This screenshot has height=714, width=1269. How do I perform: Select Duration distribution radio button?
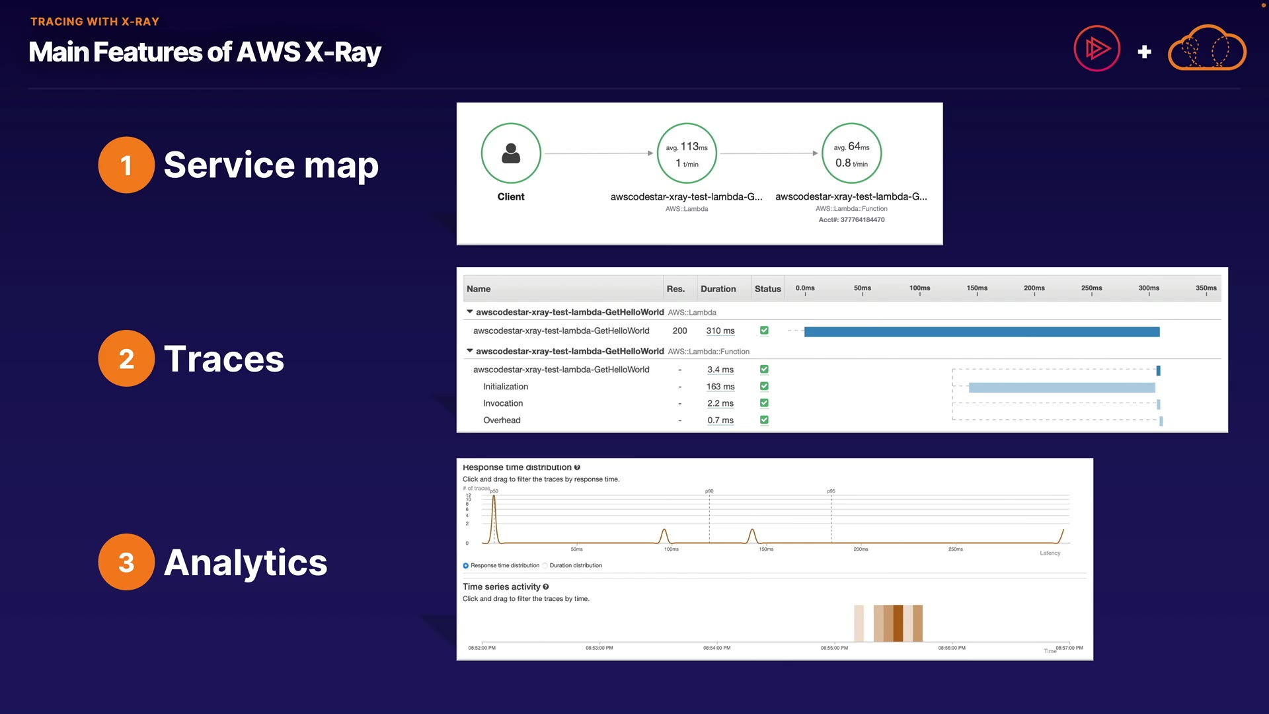coord(545,566)
